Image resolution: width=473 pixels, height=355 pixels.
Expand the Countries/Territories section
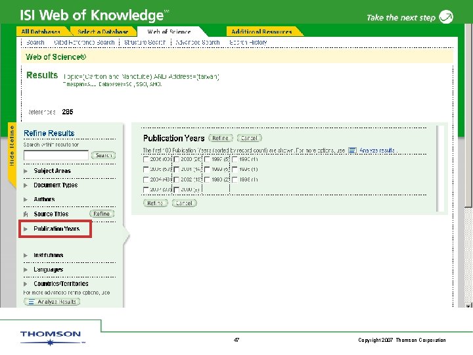point(26,284)
